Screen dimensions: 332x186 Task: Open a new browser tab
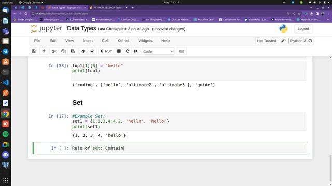click(x=133, y=8)
